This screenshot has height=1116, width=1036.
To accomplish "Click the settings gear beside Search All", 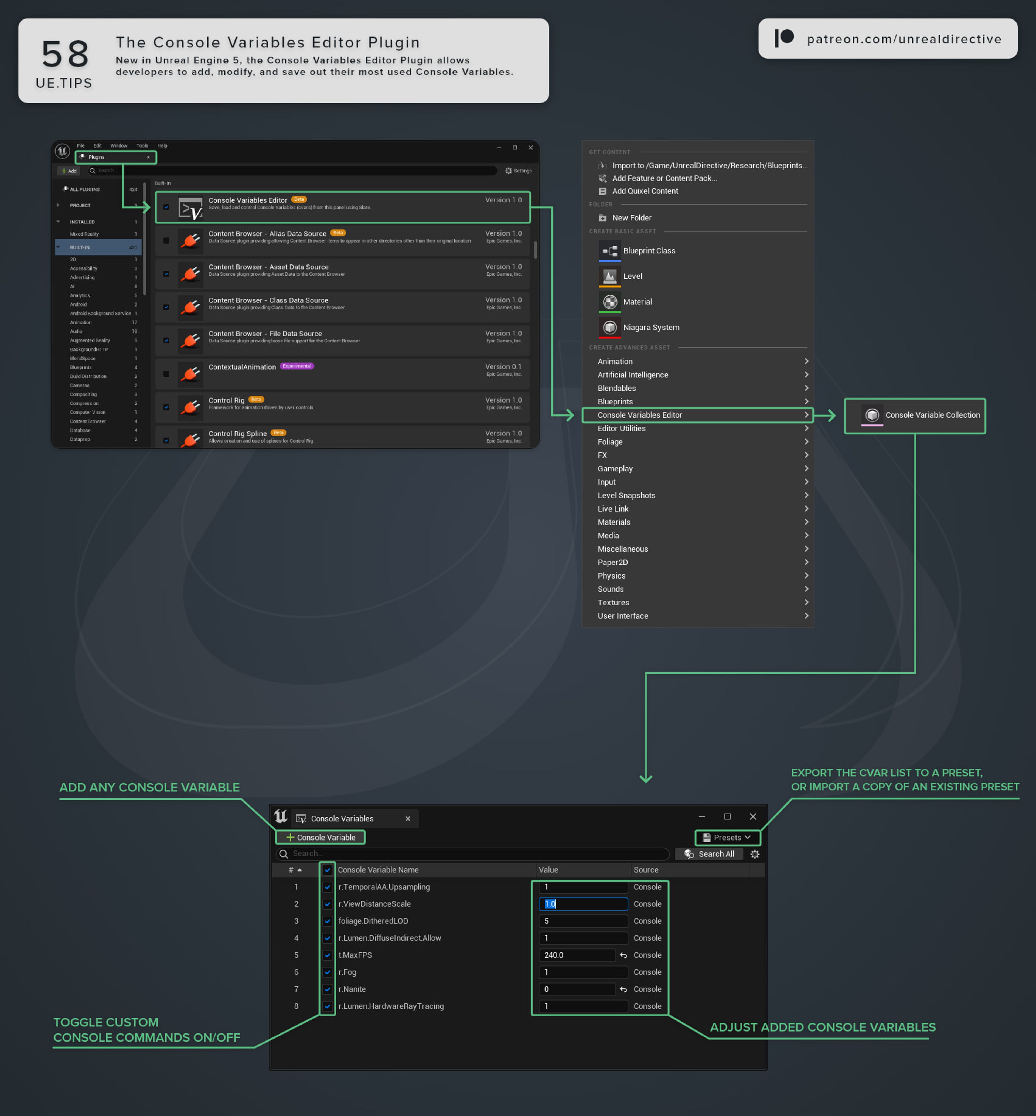I will [x=755, y=853].
